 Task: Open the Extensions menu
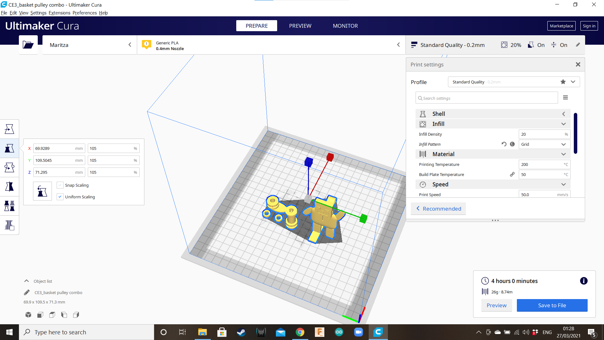coord(59,13)
